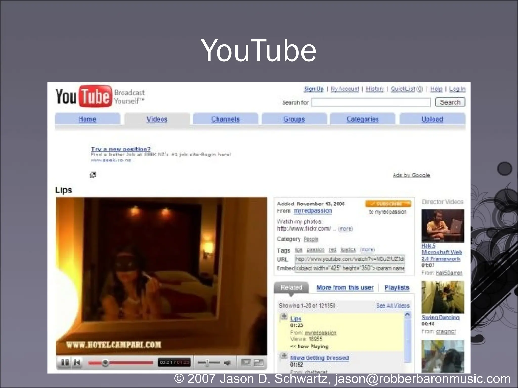Click related list scrollbar up arrow
This screenshot has height=388, width=518.
coord(407,315)
